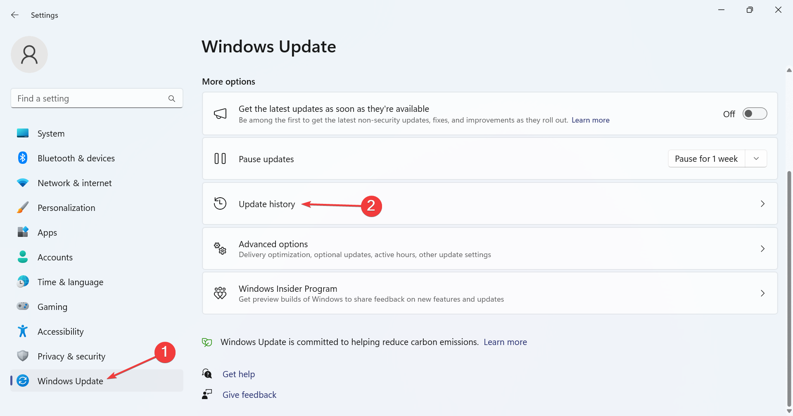Expand Advanced options with right chevron
793x416 pixels.
click(762, 248)
